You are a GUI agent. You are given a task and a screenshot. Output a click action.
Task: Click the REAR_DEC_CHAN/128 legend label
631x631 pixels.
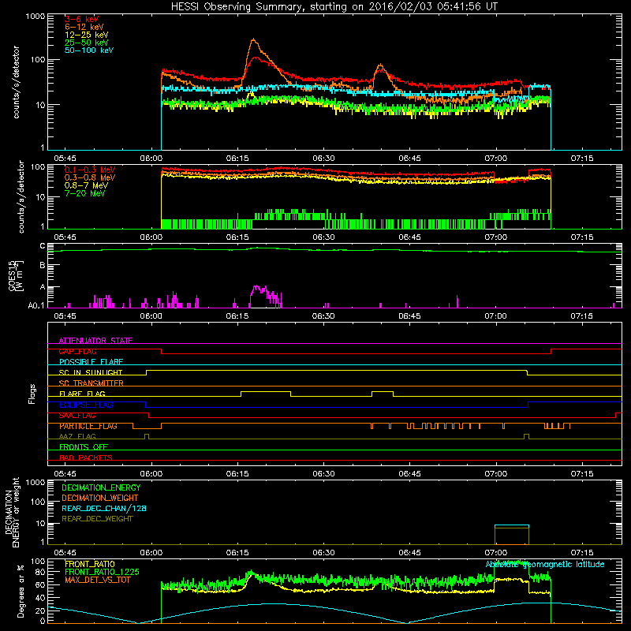(104, 508)
